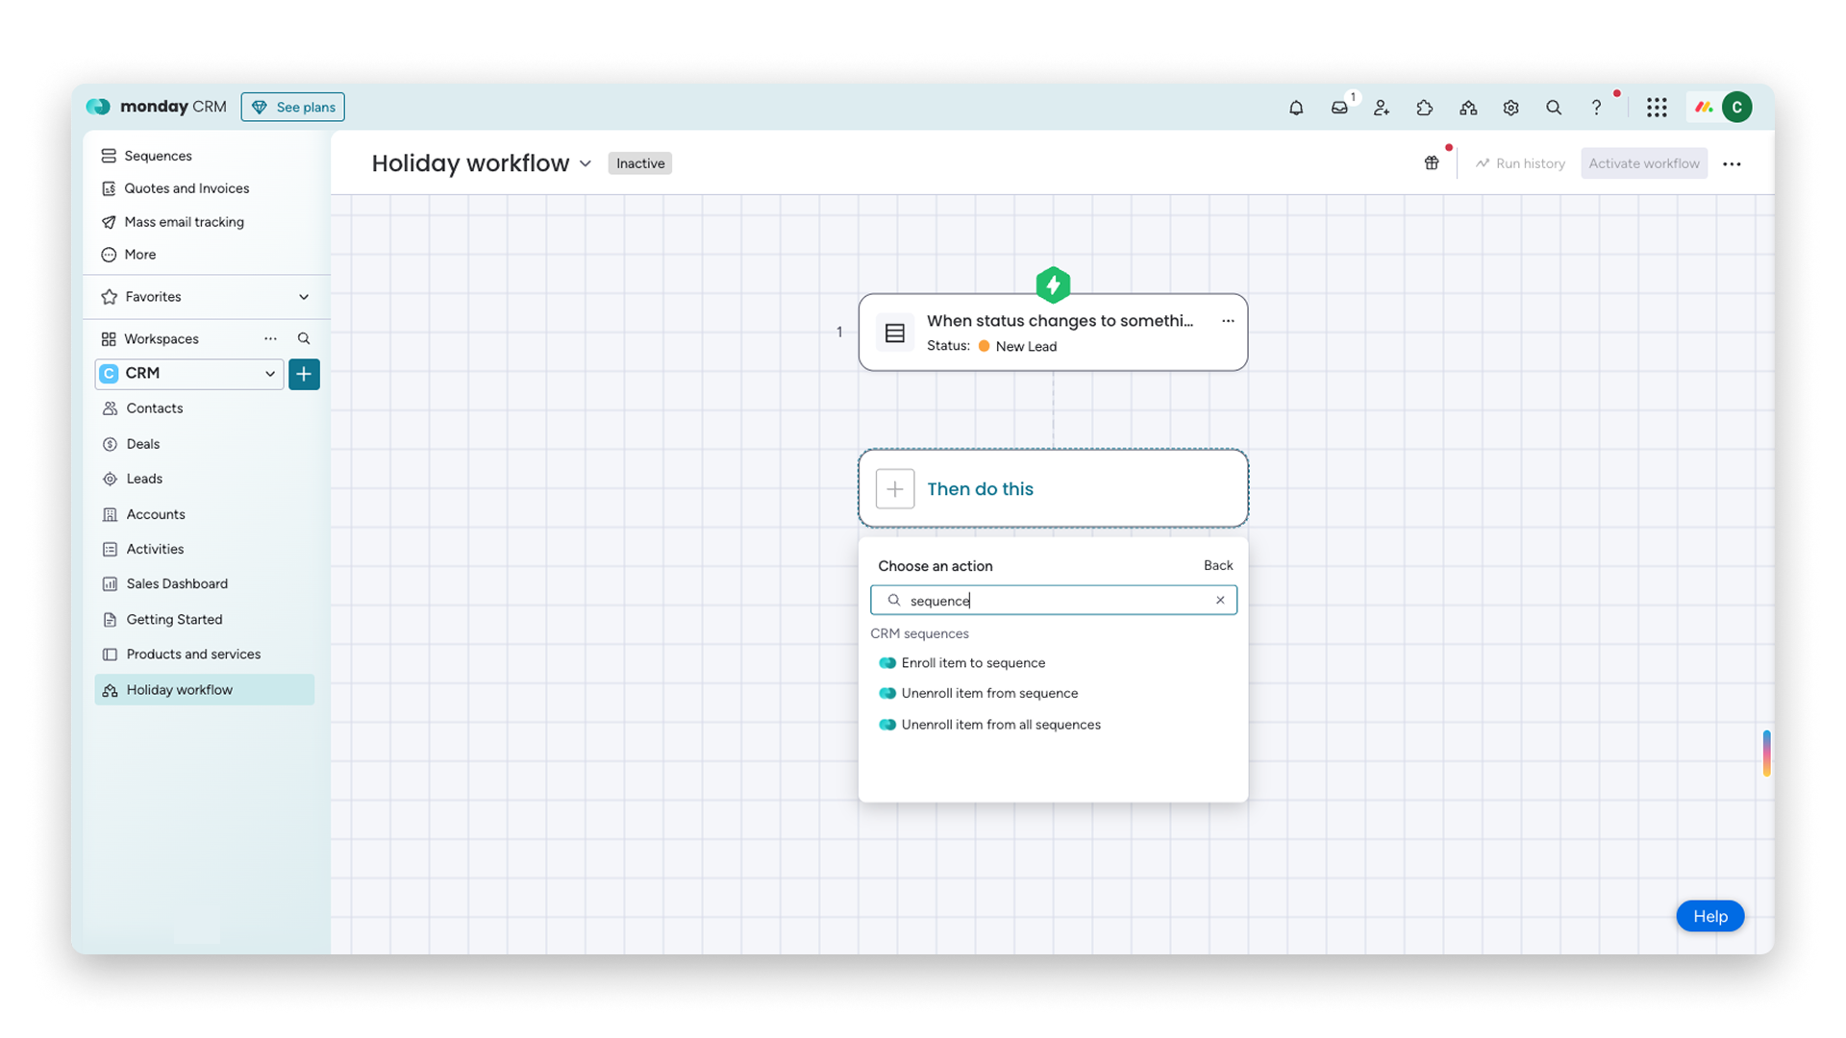The height and width of the screenshot is (1038, 1846).
Task: Click the New Lead status label
Action: tap(1026, 347)
